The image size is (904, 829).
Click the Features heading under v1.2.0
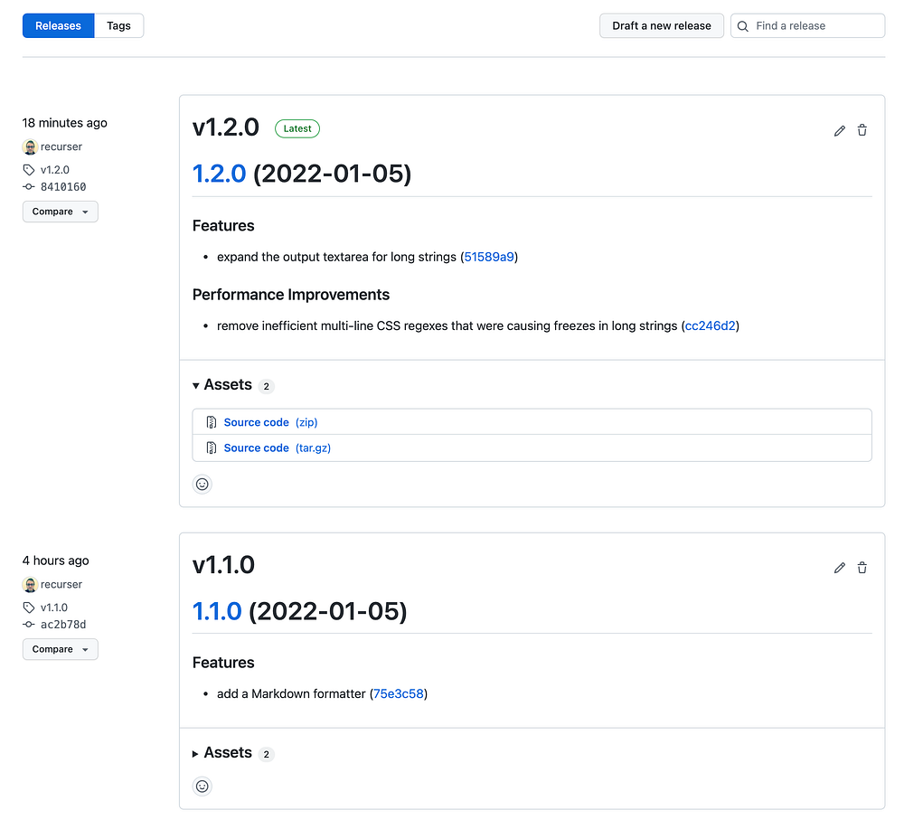(x=223, y=225)
